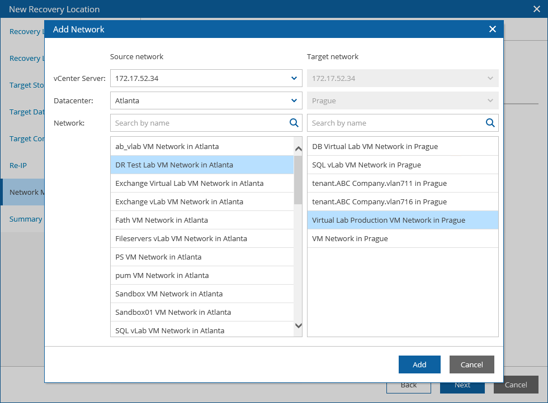
Task: Click the source list scroll down arrow
Action: coord(298,325)
